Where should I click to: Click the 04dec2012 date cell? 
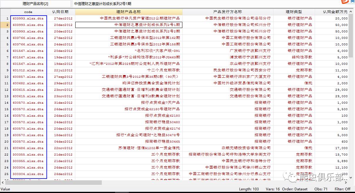click(x=60, y=141)
